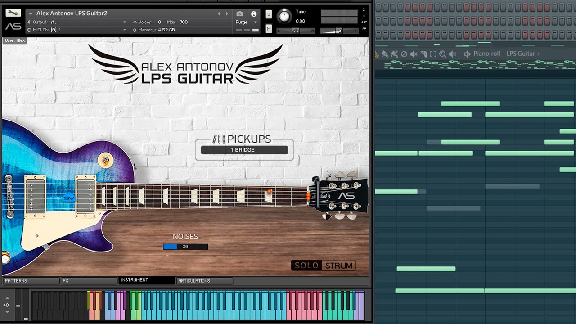Open the MIDI Ch [A] 1 dropdown
Screen dimensions: 576x324
(x=77, y=30)
